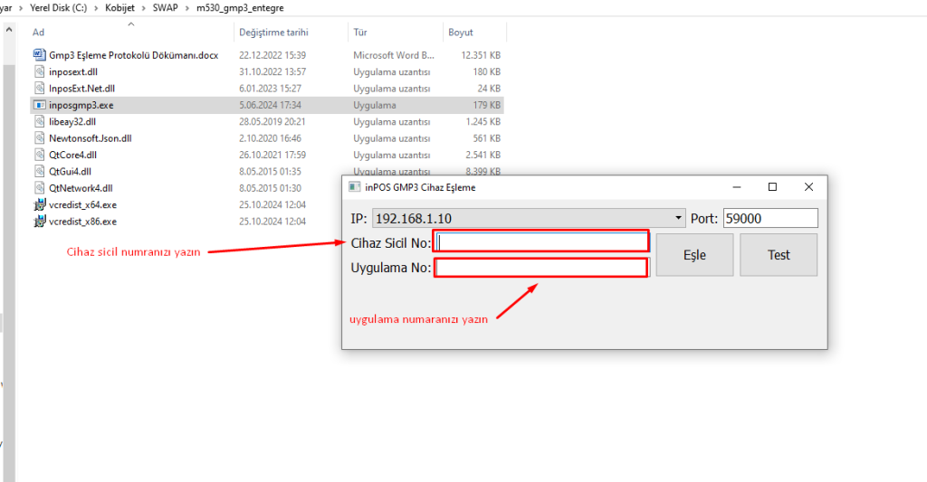The width and height of the screenshot is (927, 482).
Task: Focus the Cihaz Sicil No input field
Action: (x=541, y=241)
